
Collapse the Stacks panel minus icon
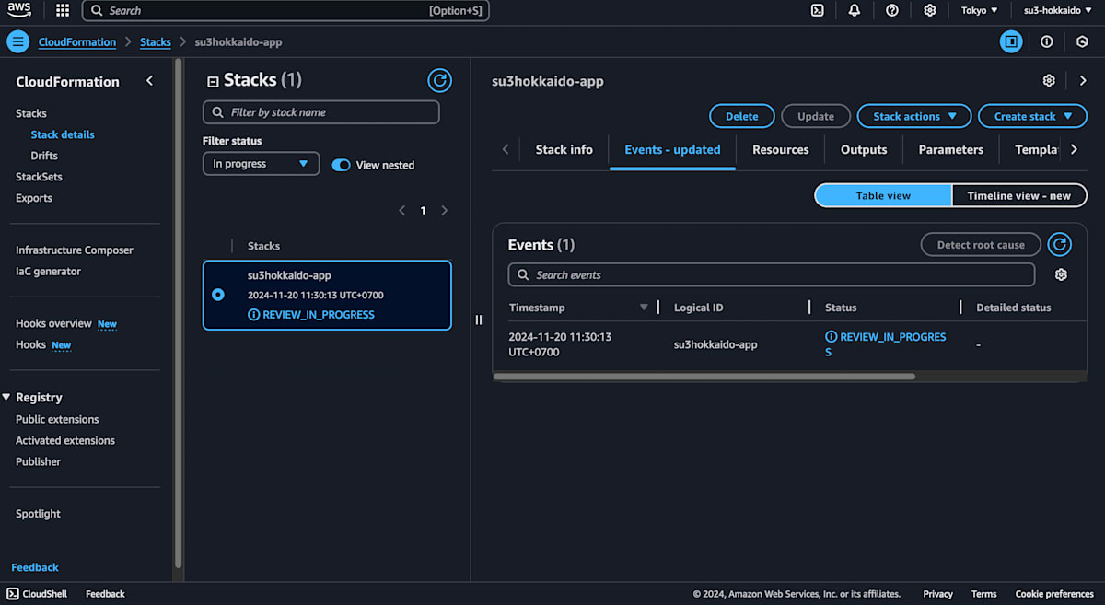[213, 81]
